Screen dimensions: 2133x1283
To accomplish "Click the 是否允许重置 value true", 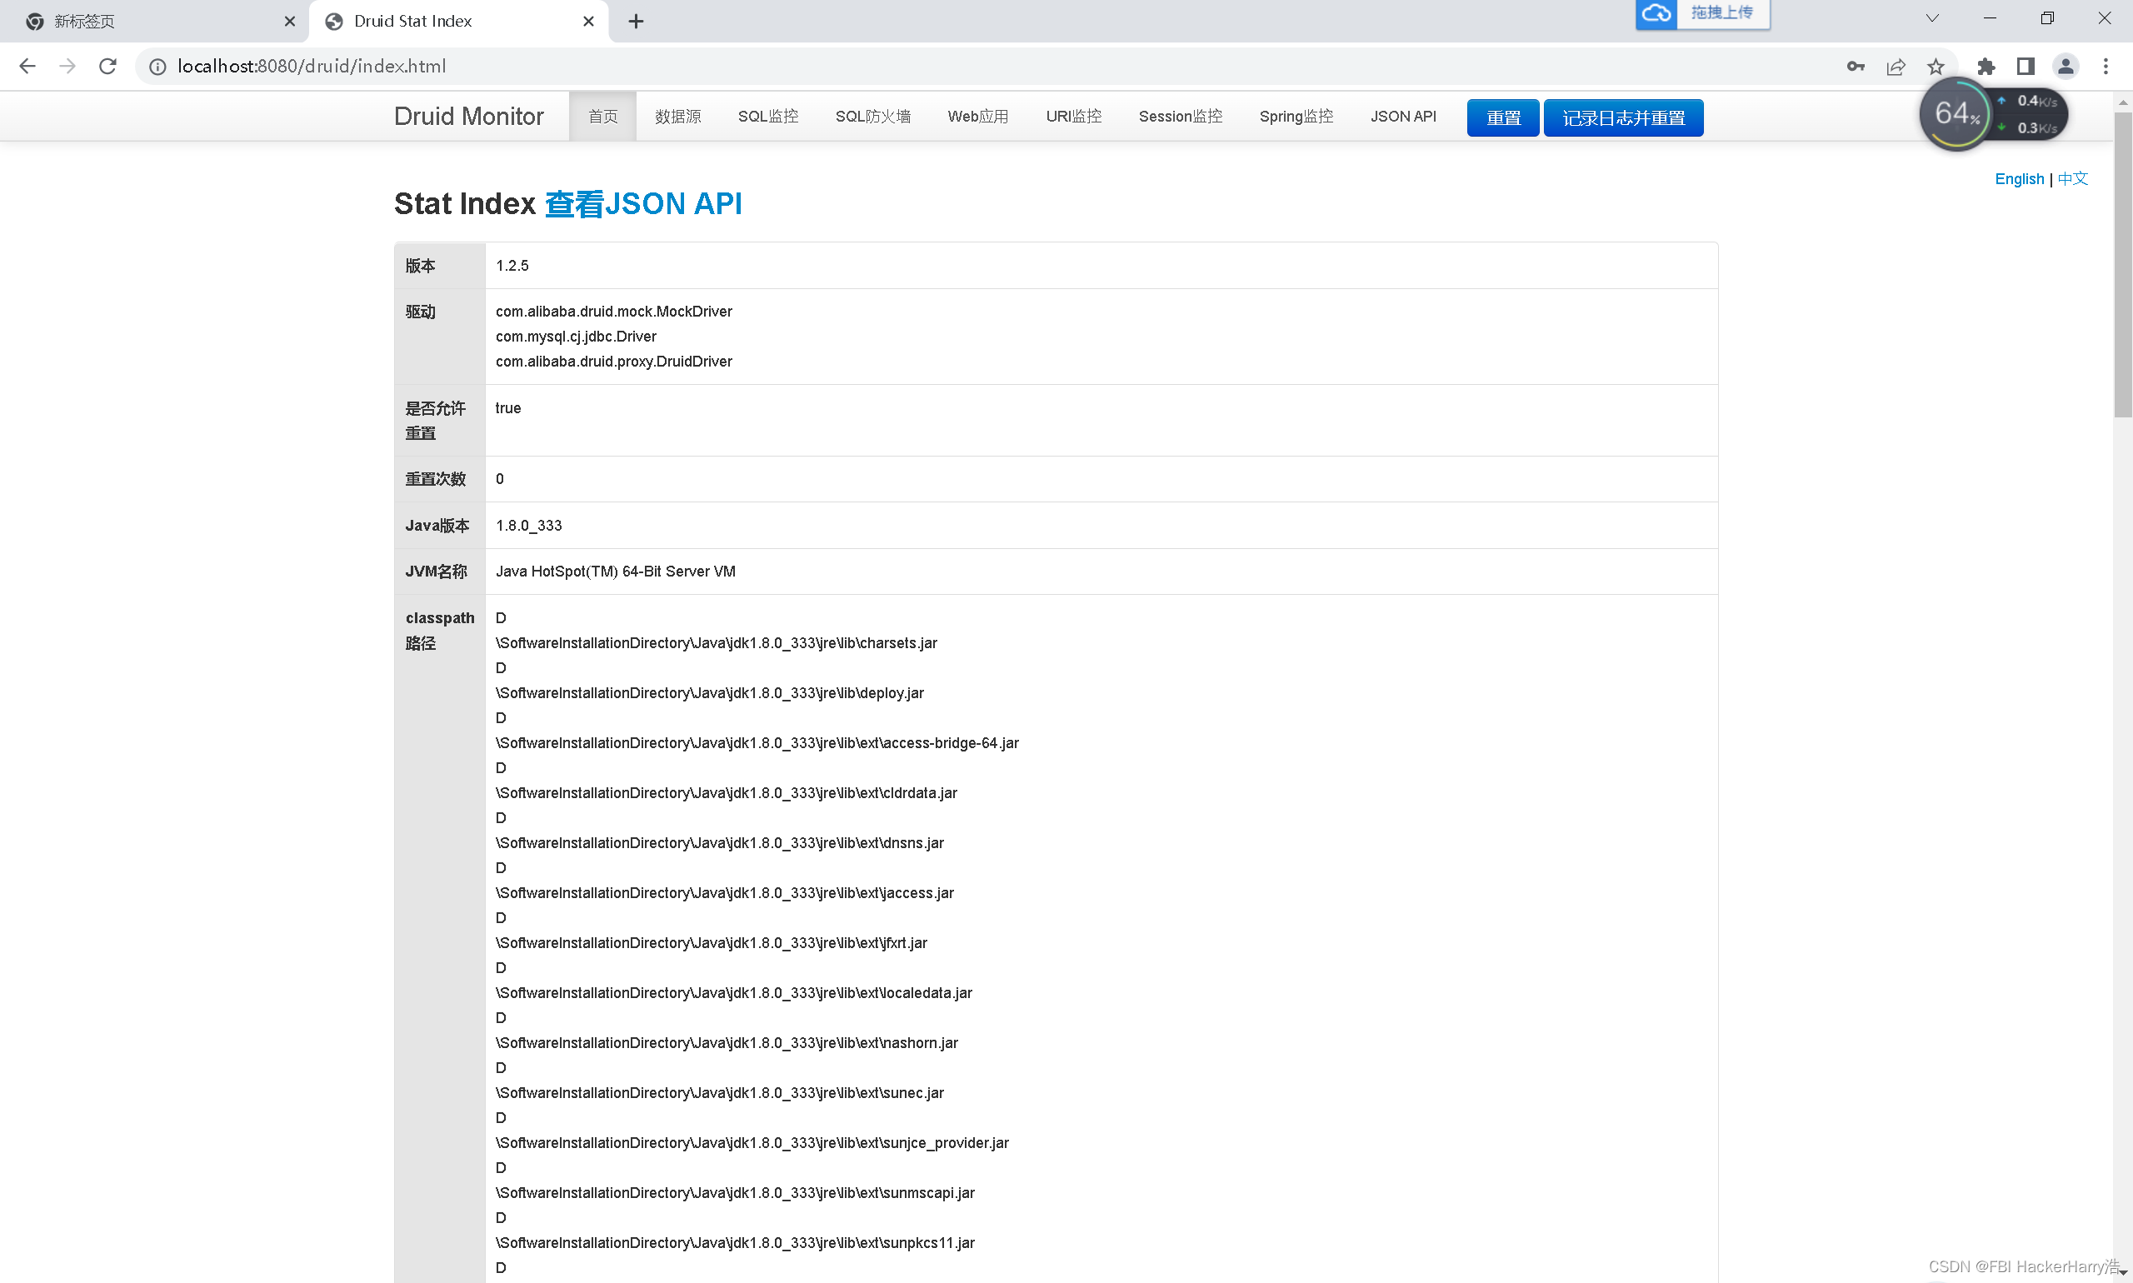I will coord(508,409).
